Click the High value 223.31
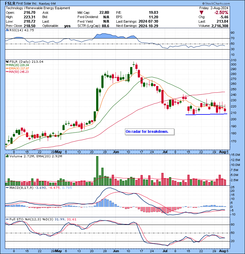This screenshot has width=245, height=254. [x=29, y=17]
